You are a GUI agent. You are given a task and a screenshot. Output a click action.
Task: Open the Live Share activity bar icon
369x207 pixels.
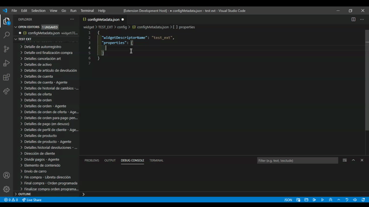(6, 91)
